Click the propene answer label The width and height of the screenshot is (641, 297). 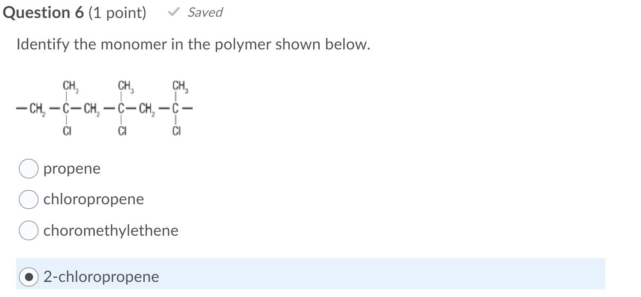[71, 169]
